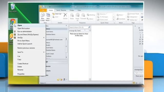Image resolution: width=164 pixels, height=92 pixels.
Task: Choose Pin to Start Menu
Action: pos(29,41)
